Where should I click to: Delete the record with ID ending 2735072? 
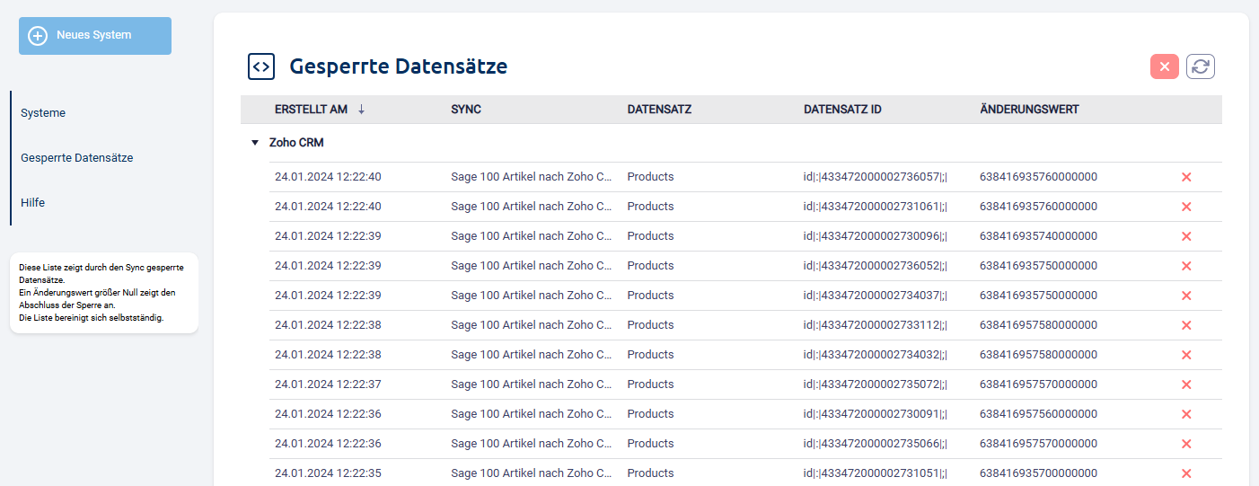pyautogui.click(x=1185, y=384)
